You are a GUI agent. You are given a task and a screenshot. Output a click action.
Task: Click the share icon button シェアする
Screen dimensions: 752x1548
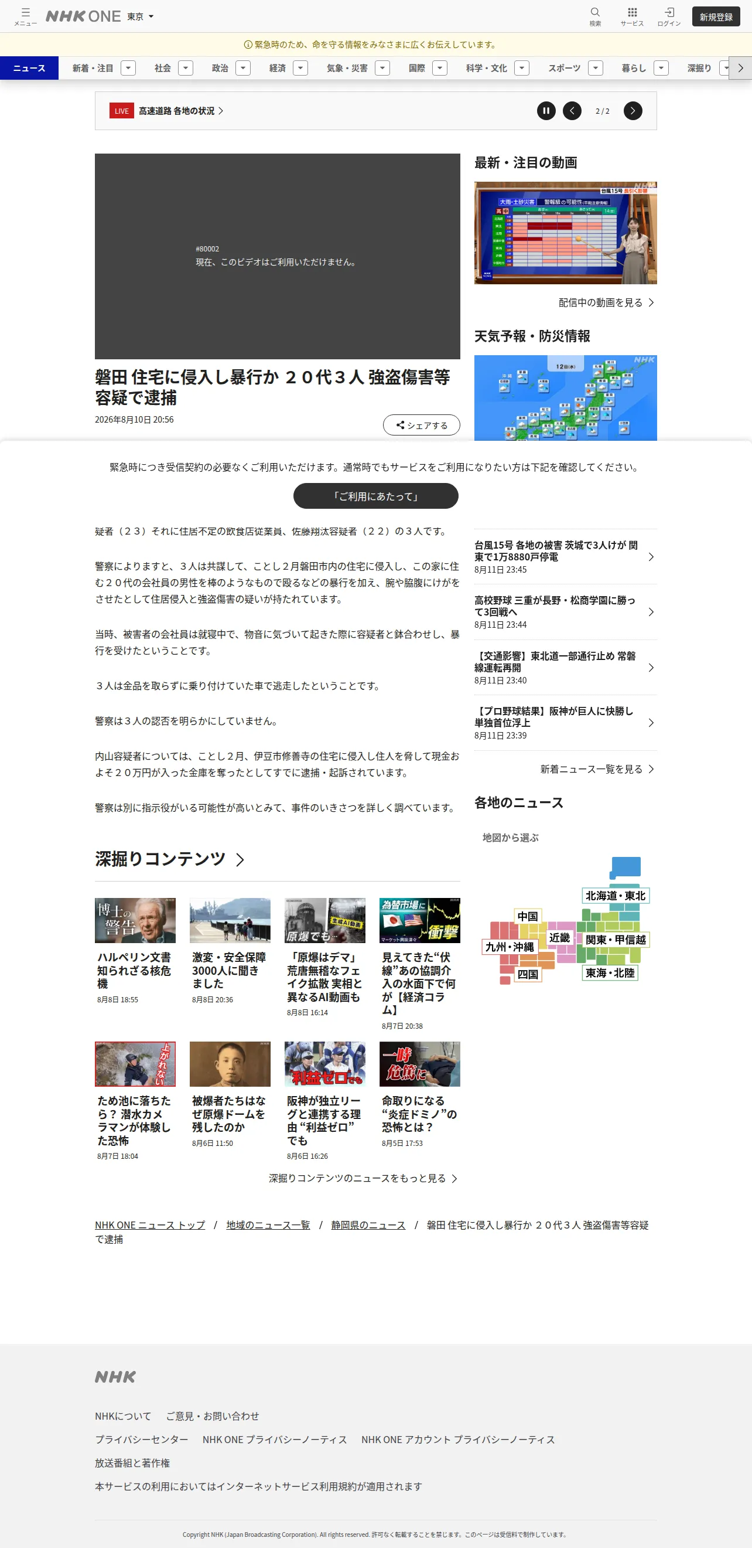pyautogui.click(x=422, y=425)
